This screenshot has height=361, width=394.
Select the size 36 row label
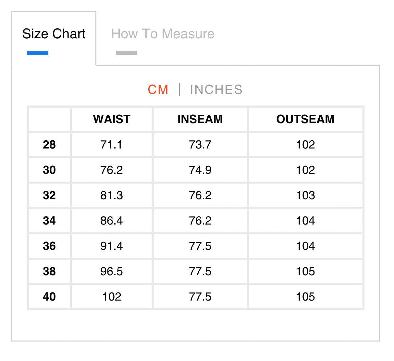[49, 246]
